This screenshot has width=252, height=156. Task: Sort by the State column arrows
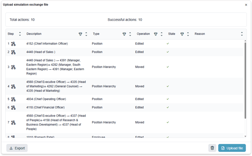(x=188, y=34)
